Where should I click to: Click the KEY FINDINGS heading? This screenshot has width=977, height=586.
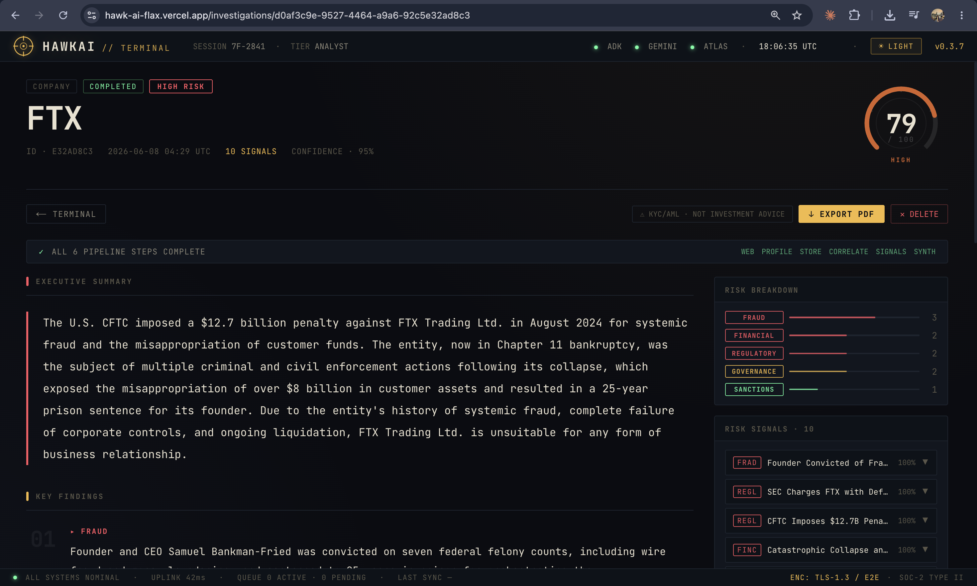click(x=69, y=496)
